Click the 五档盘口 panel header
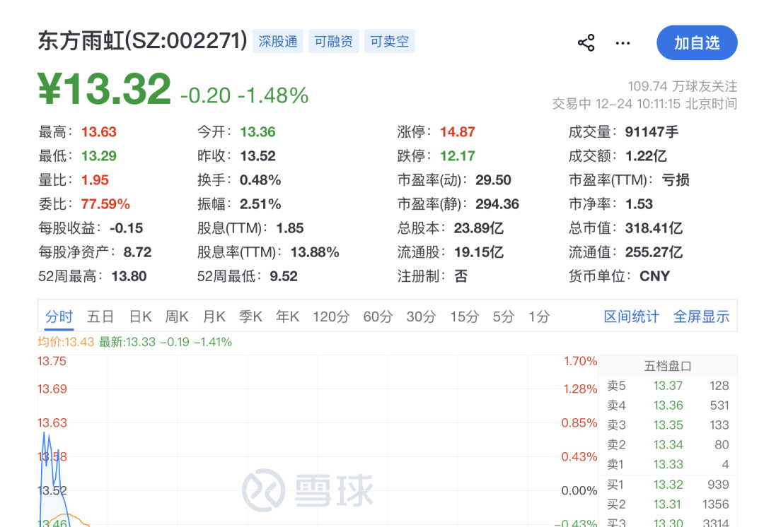The height and width of the screenshot is (527, 764). (x=668, y=366)
